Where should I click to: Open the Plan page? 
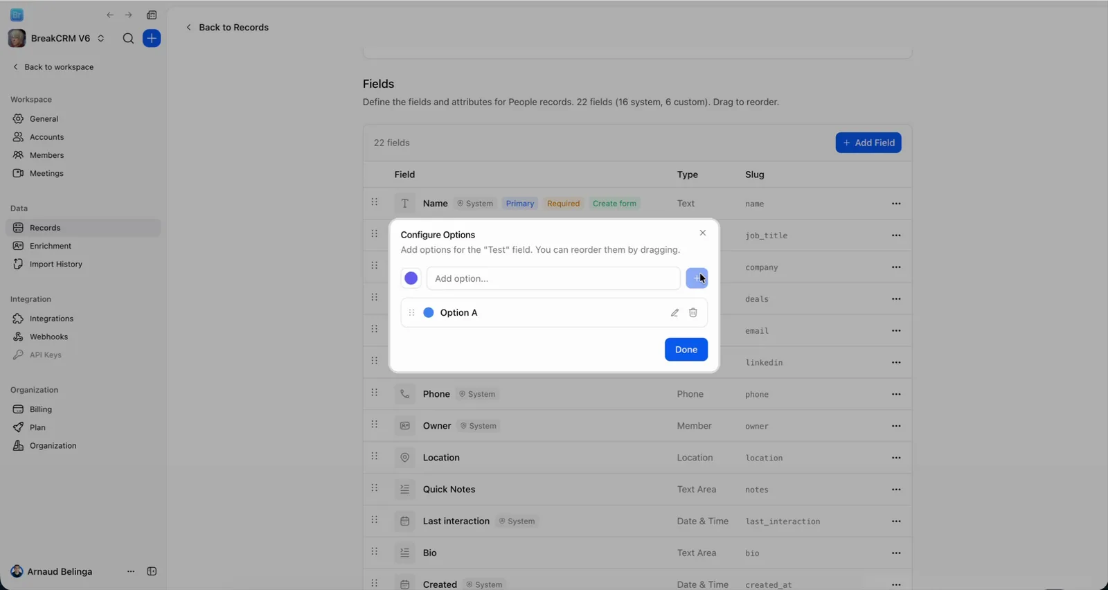(x=83, y=427)
